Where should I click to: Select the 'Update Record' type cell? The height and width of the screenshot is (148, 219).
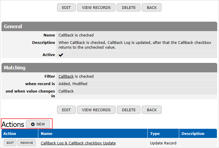(163, 143)
